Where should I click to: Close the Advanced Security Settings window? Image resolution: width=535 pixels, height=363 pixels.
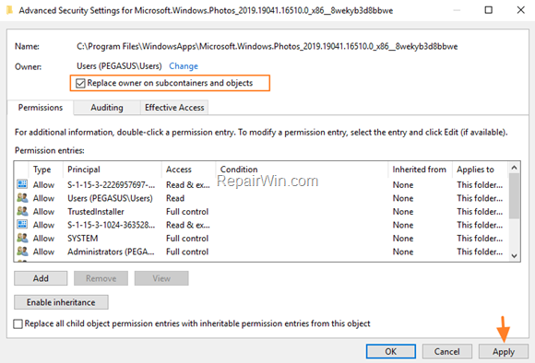520,10
